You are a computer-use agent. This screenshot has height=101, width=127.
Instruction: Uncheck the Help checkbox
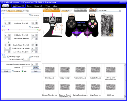[x=22, y=71]
